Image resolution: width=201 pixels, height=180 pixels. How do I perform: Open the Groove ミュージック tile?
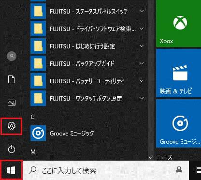pyautogui.click(x=178, y=123)
